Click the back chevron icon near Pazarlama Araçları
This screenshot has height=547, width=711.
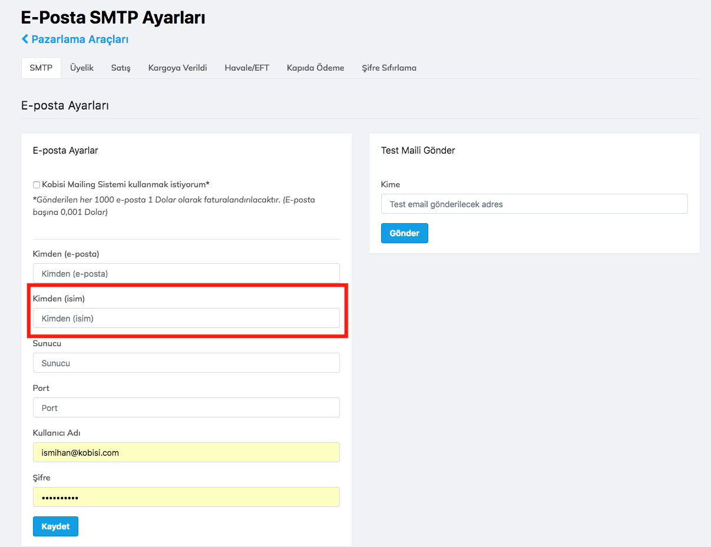point(25,39)
